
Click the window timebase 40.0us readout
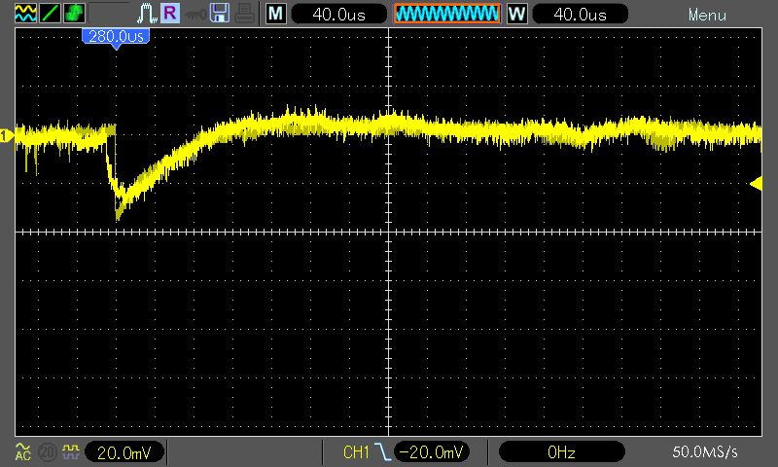pyautogui.click(x=578, y=14)
